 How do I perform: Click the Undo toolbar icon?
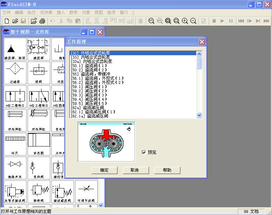[x=53, y=21]
